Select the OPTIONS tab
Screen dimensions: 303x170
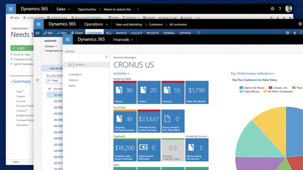pos(185,33)
